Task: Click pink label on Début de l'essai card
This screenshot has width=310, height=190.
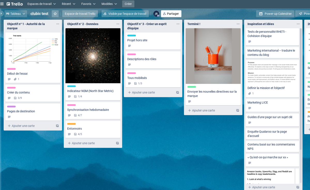Action: (11, 69)
